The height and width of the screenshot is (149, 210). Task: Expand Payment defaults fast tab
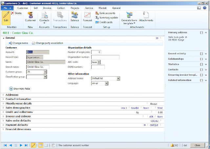click(x=4, y=125)
